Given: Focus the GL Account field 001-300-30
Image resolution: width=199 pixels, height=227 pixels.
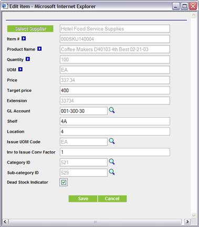Looking at the screenshot, I should point(83,111).
